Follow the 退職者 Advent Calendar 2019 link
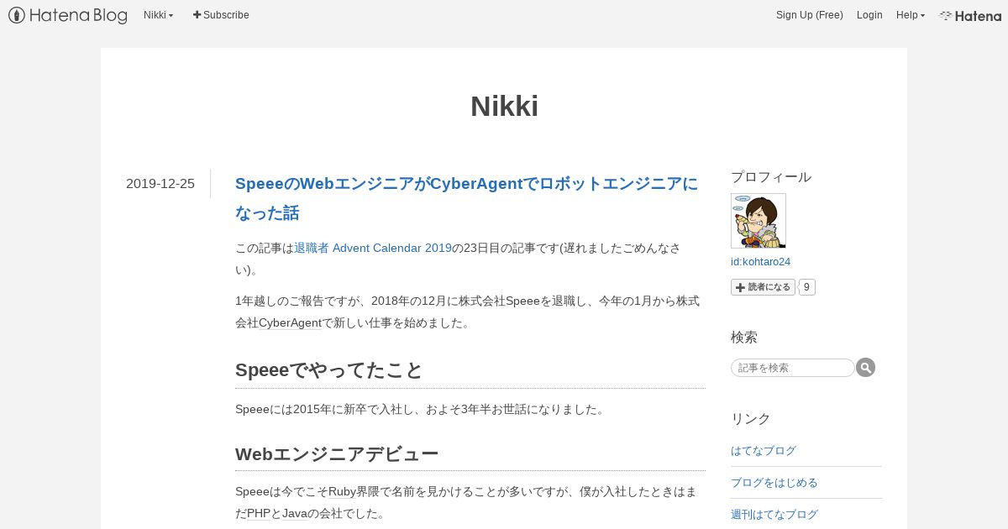The width and height of the screenshot is (1008, 529). tap(373, 248)
